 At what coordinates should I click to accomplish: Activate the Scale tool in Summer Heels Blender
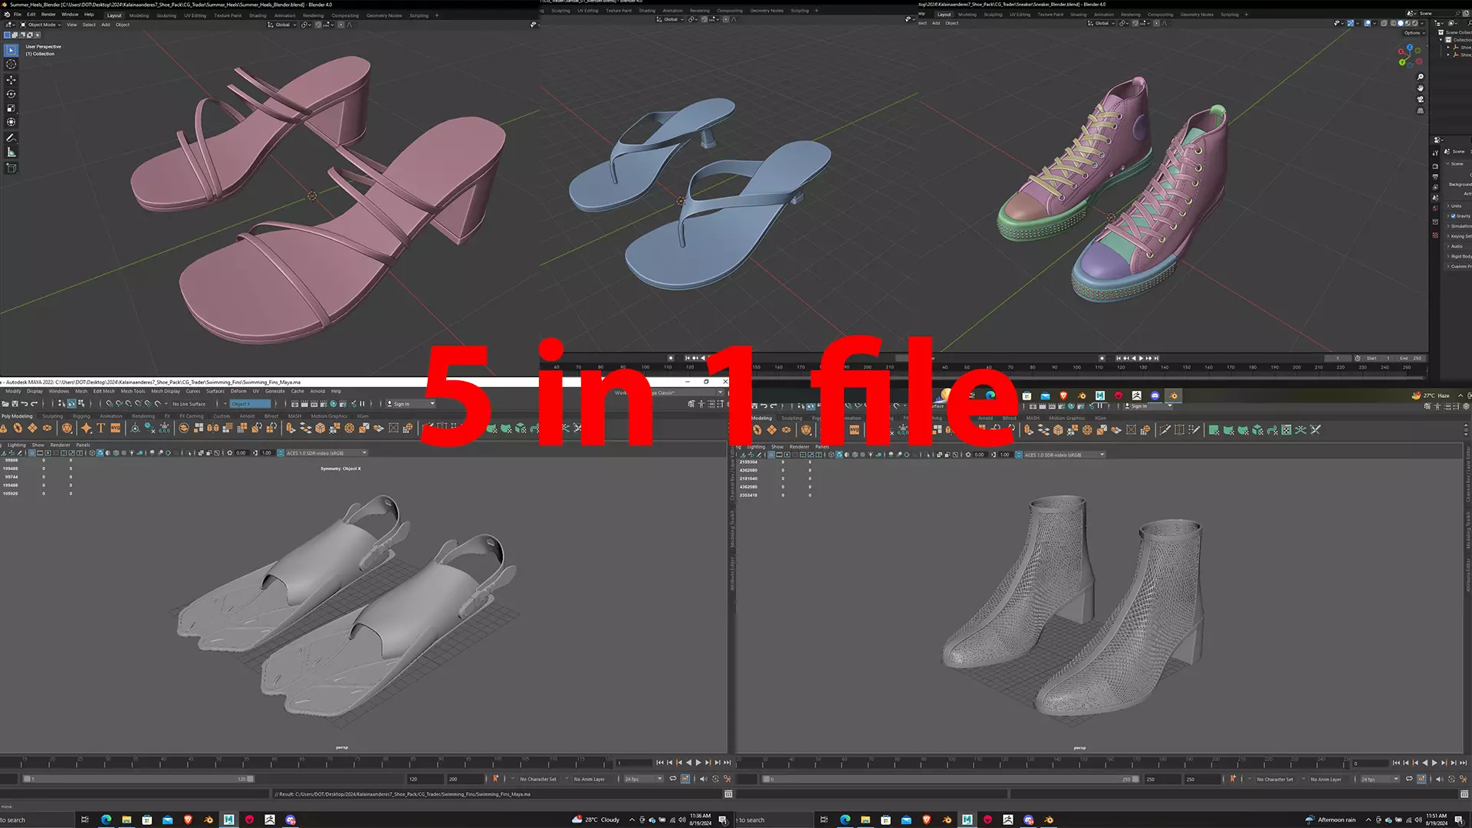[x=11, y=108]
